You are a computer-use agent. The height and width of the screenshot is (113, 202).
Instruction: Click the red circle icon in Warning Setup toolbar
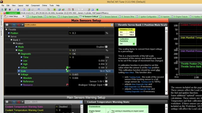click(x=19, y=102)
